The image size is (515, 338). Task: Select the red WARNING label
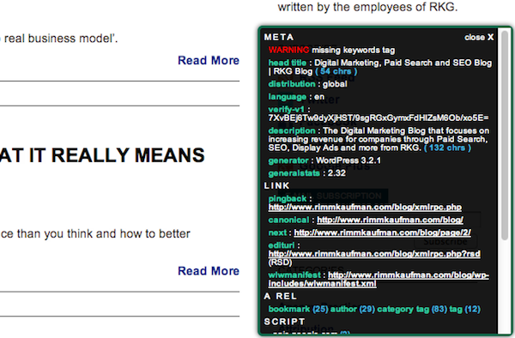(x=288, y=50)
